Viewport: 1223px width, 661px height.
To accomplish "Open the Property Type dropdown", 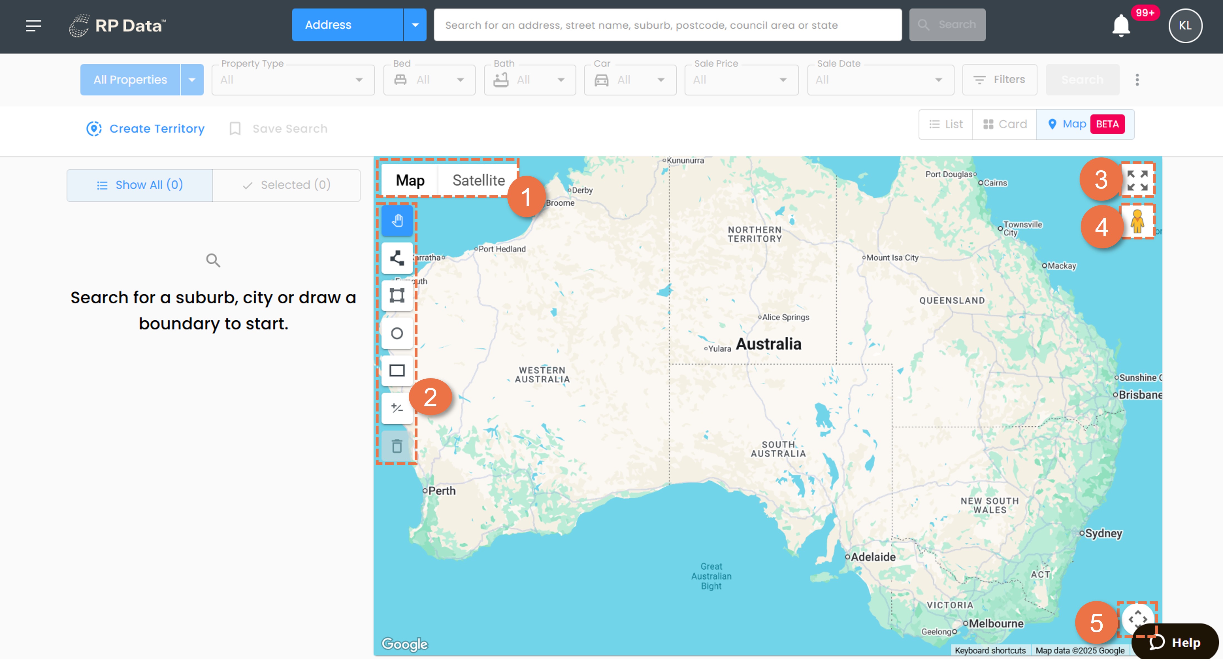I will 293,80.
